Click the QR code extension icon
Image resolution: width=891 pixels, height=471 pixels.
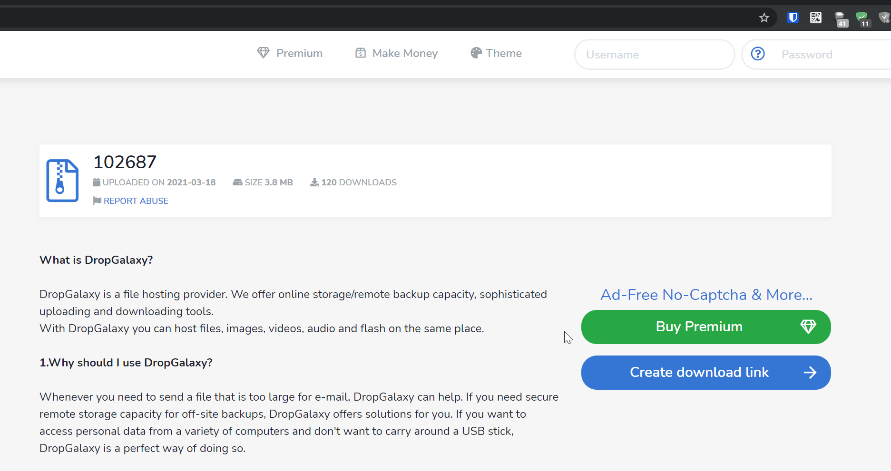815,18
